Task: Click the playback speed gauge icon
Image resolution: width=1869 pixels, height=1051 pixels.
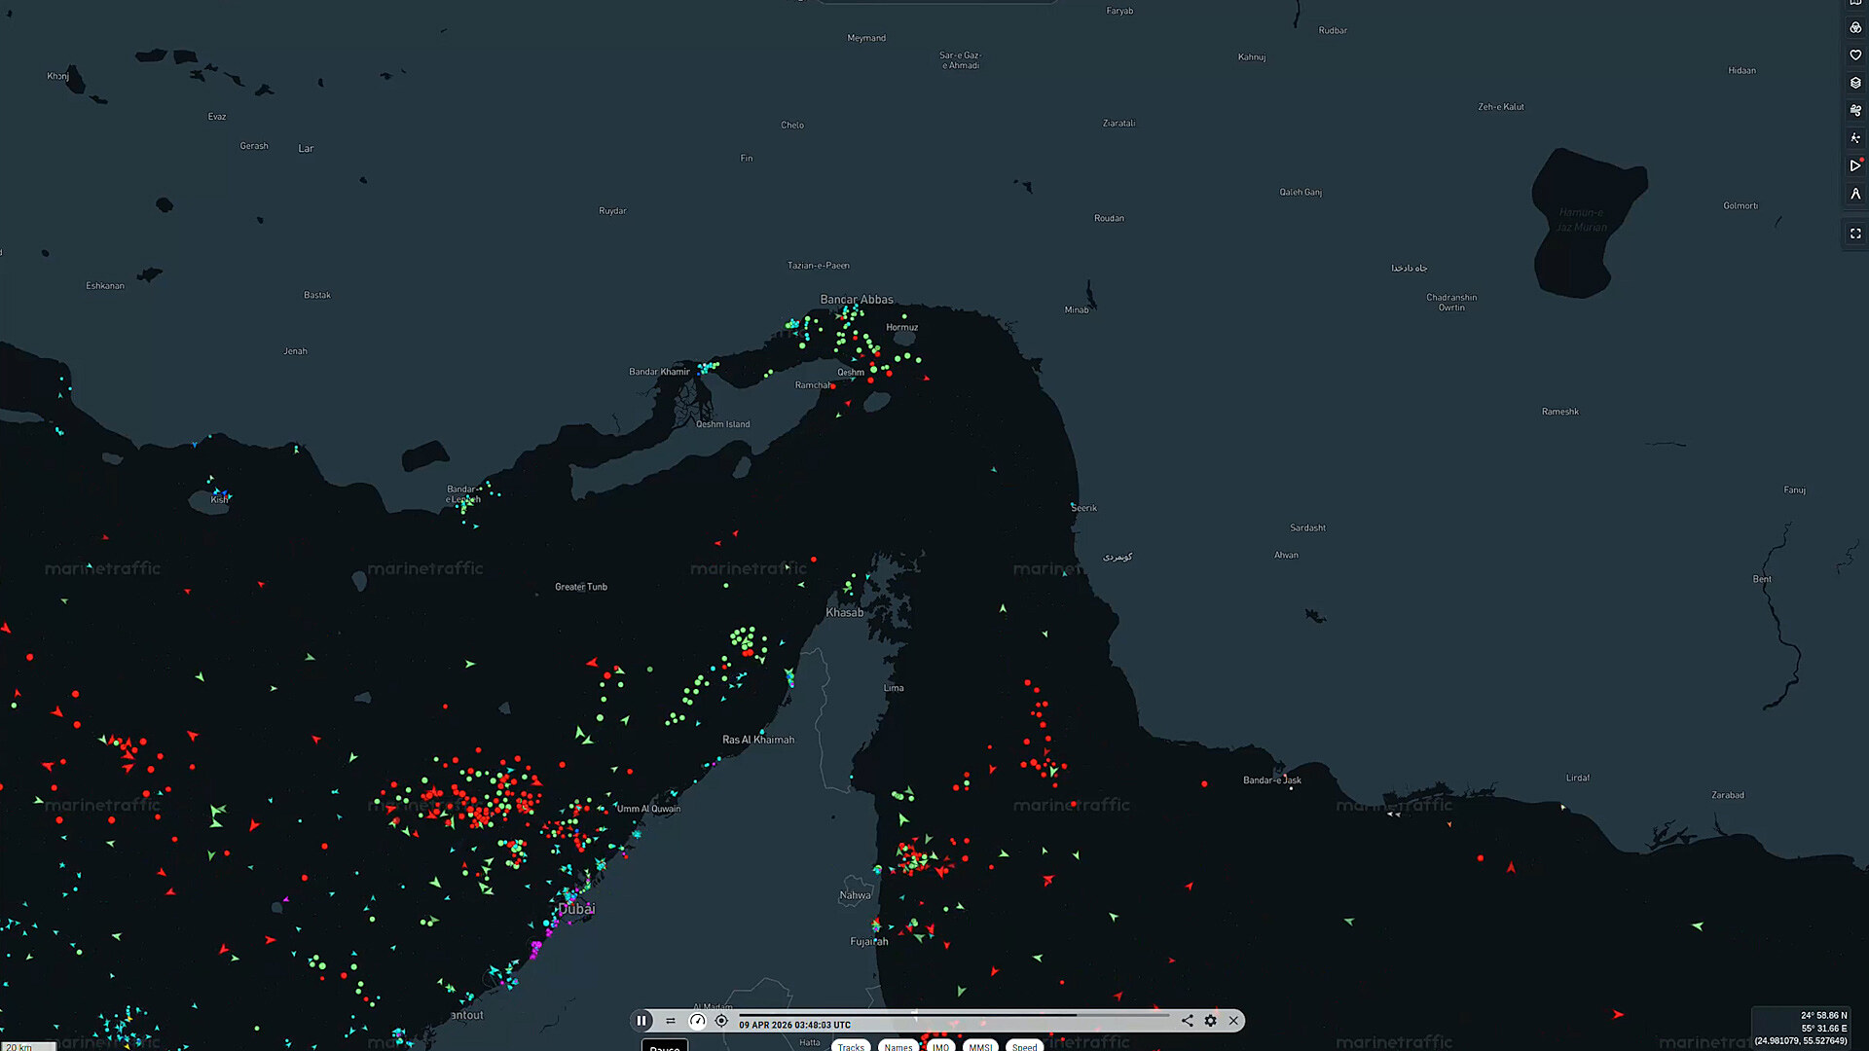Action: (x=697, y=1021)
